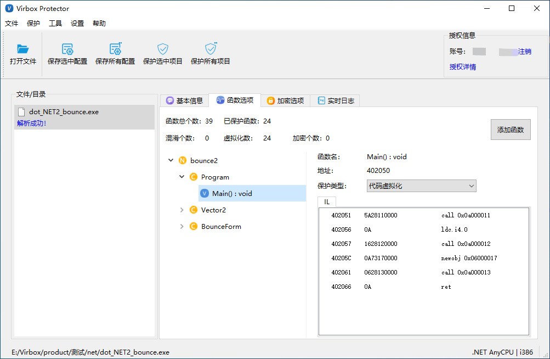
Task: Click the 添加函数 button
Action: coord(510,130)
